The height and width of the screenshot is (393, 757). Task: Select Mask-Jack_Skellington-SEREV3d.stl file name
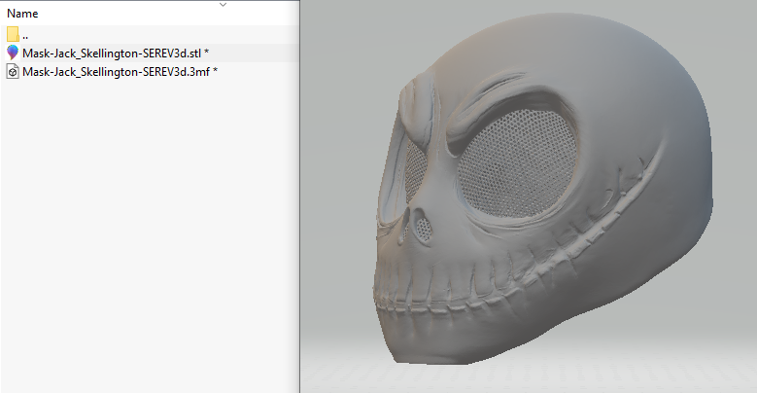pyautogui.click(x=116, y=54)
